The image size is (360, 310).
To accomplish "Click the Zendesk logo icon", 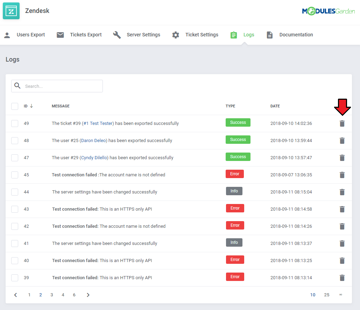I will pos(11,11).
